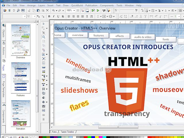Screen dimensions: 184x138
Task: Toggle the highlighted person-star mode button
Action: (x=108, y=11)
